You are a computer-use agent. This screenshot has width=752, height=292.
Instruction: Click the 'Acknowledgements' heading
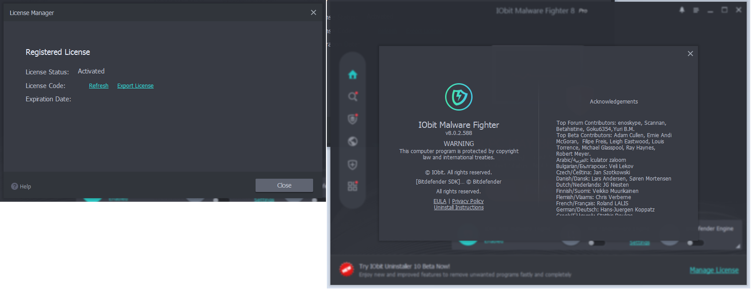[614, 102]
